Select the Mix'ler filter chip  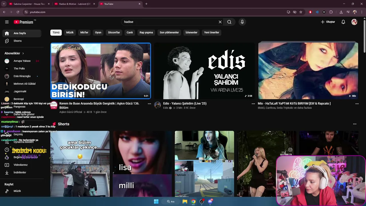coord(84,33)
